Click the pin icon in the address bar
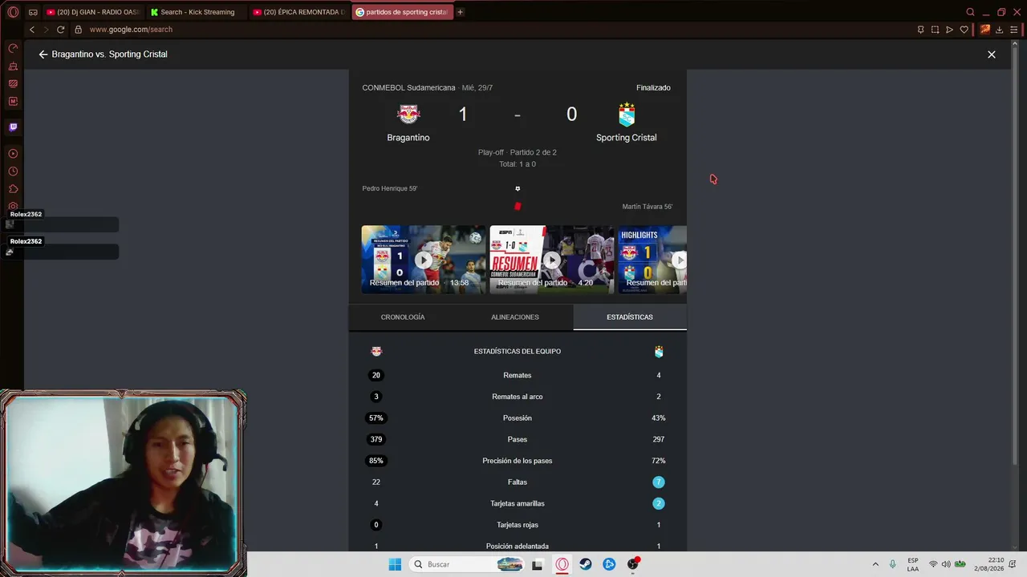Image resolution: width=1027 pixels, height=577 pixels. pos(920,30)
